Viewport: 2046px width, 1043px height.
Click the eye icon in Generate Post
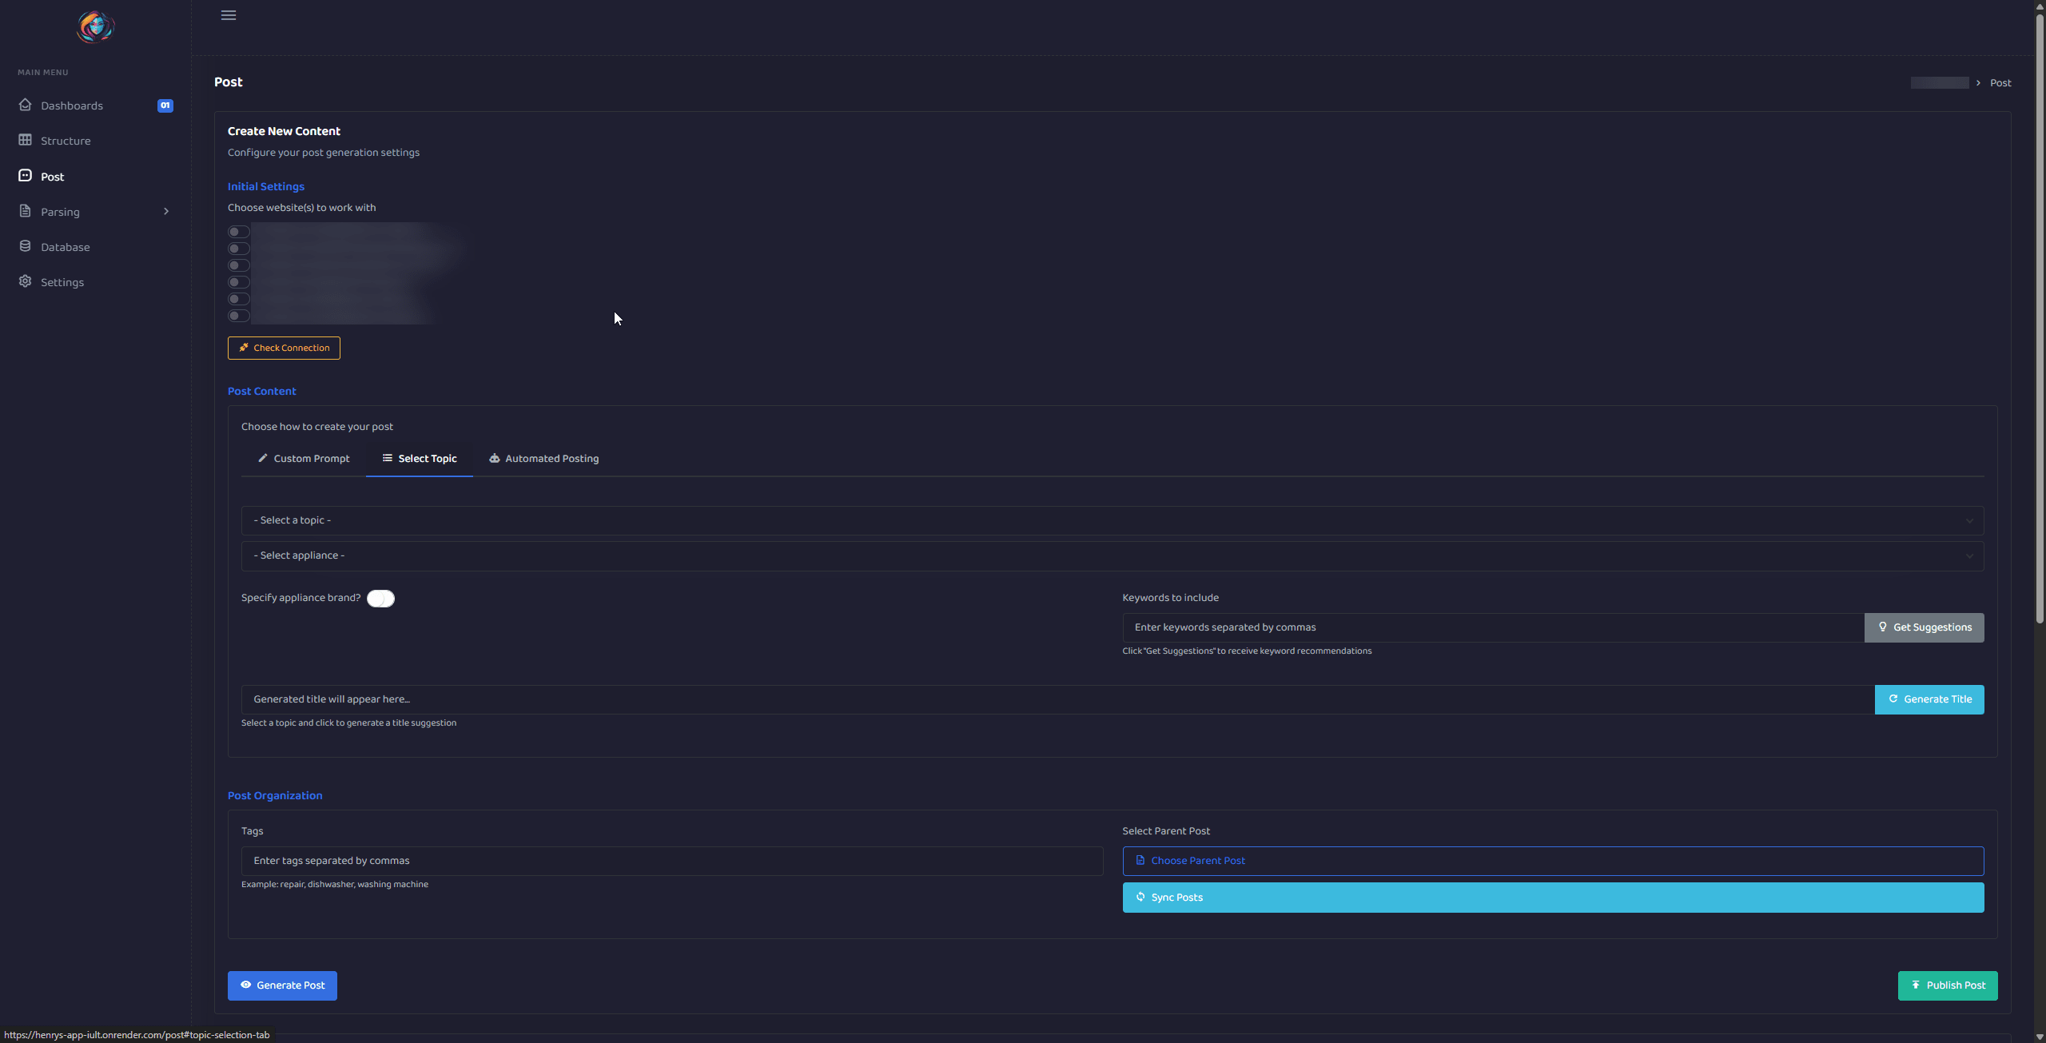point(246,985)
